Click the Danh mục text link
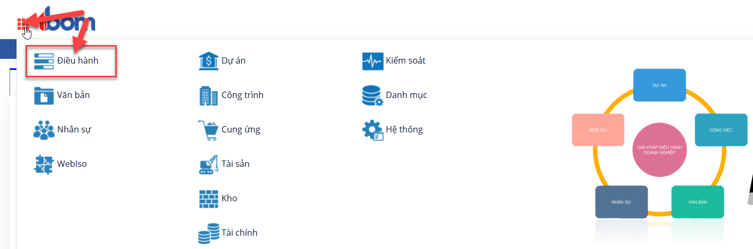The image size is (753, 249). (407, 95)
